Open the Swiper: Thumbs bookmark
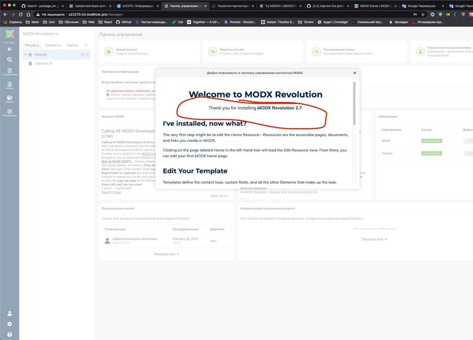Screen dimensions: 473x340 click(278, 22)
